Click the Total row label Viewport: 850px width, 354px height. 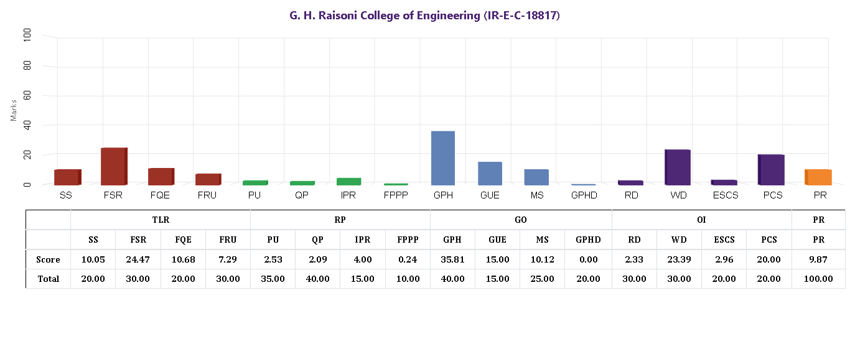point(48,279)
